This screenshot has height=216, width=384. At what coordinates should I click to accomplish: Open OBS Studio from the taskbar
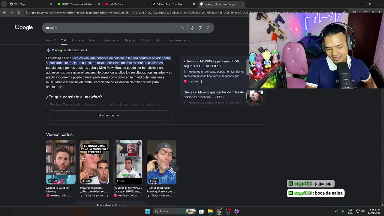pos(228,211)
